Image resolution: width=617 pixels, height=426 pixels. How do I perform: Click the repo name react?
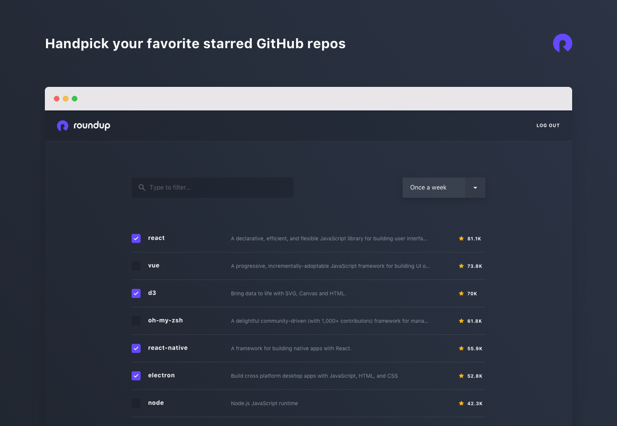(156, 238)
